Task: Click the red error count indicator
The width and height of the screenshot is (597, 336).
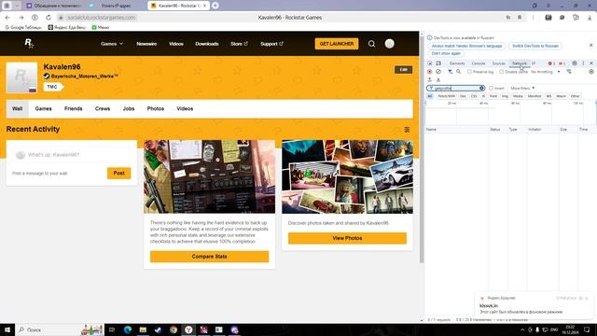Action: pos(551,63)
